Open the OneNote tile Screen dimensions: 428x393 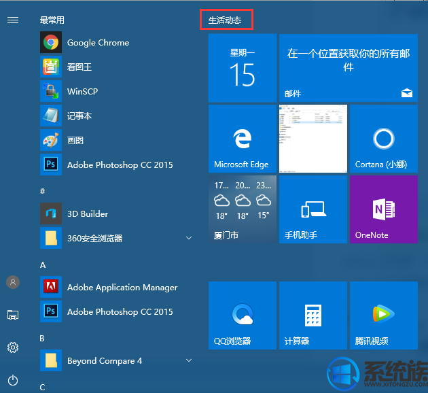point(384,209)
